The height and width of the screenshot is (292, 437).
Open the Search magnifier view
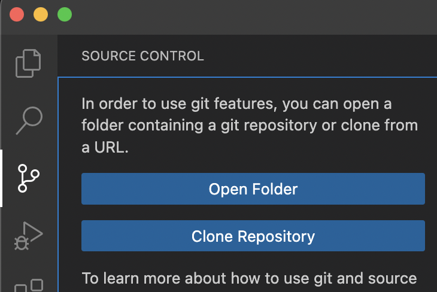pos(29,120)
